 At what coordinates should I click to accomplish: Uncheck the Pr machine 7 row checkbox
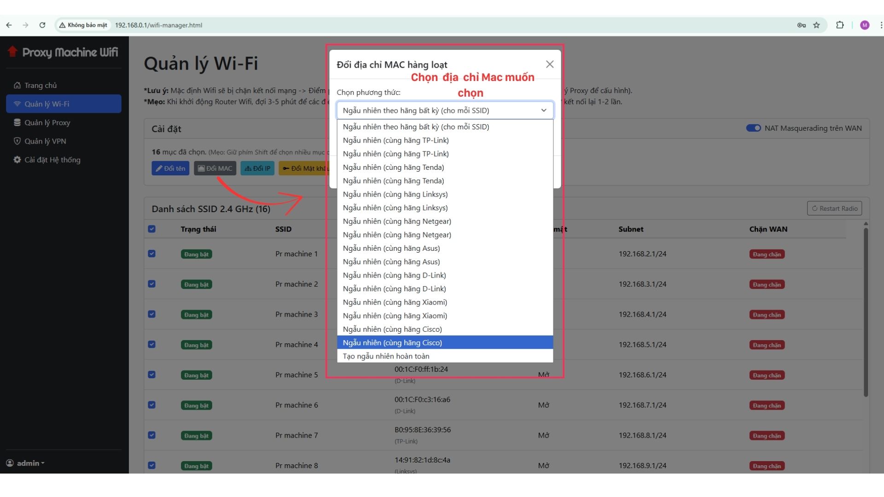(152, 435)
